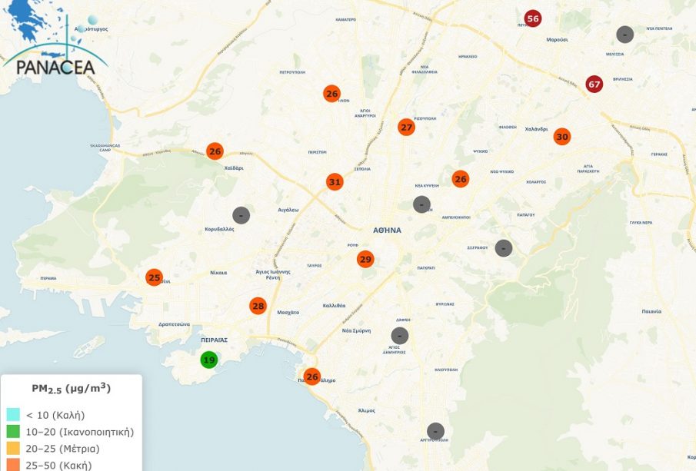Viewport: 696px width, 471px height.
Task: Open the grey no-data marker near Melissia
Action: 625,35
